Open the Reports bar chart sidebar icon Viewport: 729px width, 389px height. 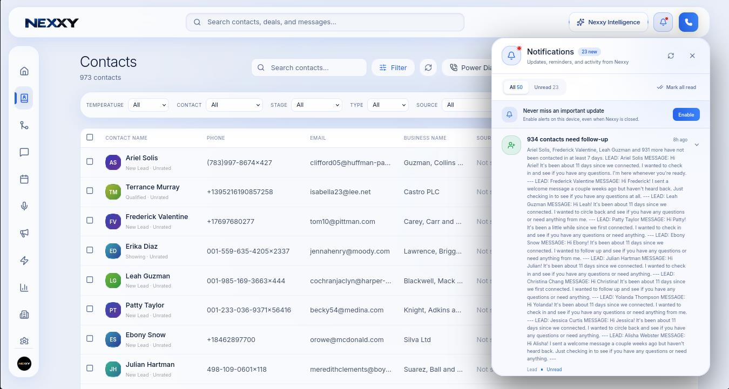pyautogui.click(x=24, y=288)
